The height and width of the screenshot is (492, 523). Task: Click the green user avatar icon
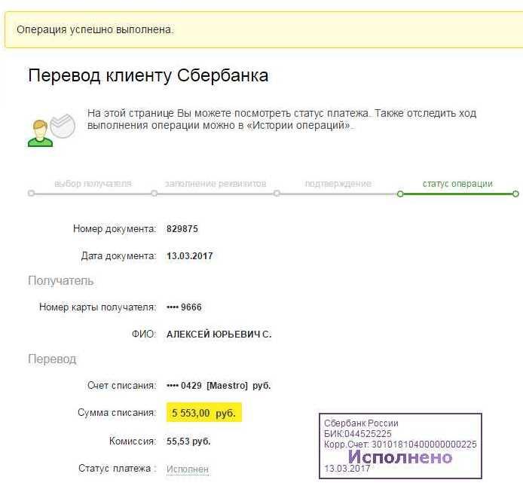(x=40, y=133)
